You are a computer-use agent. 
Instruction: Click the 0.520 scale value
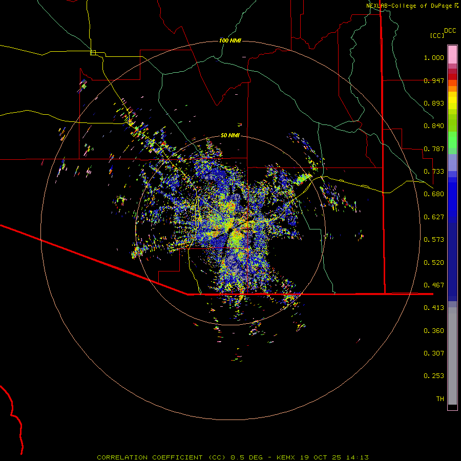click(x=434, y=263)
